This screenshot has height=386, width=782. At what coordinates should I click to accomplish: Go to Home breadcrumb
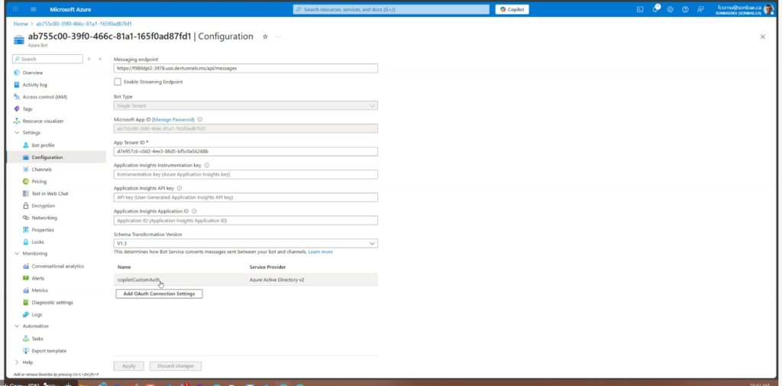click(21, 24)
